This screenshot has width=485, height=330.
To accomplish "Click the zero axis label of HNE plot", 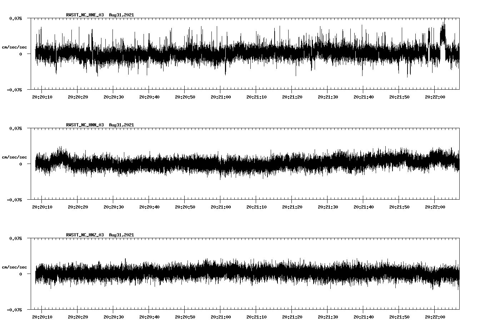I will point(21,54).
